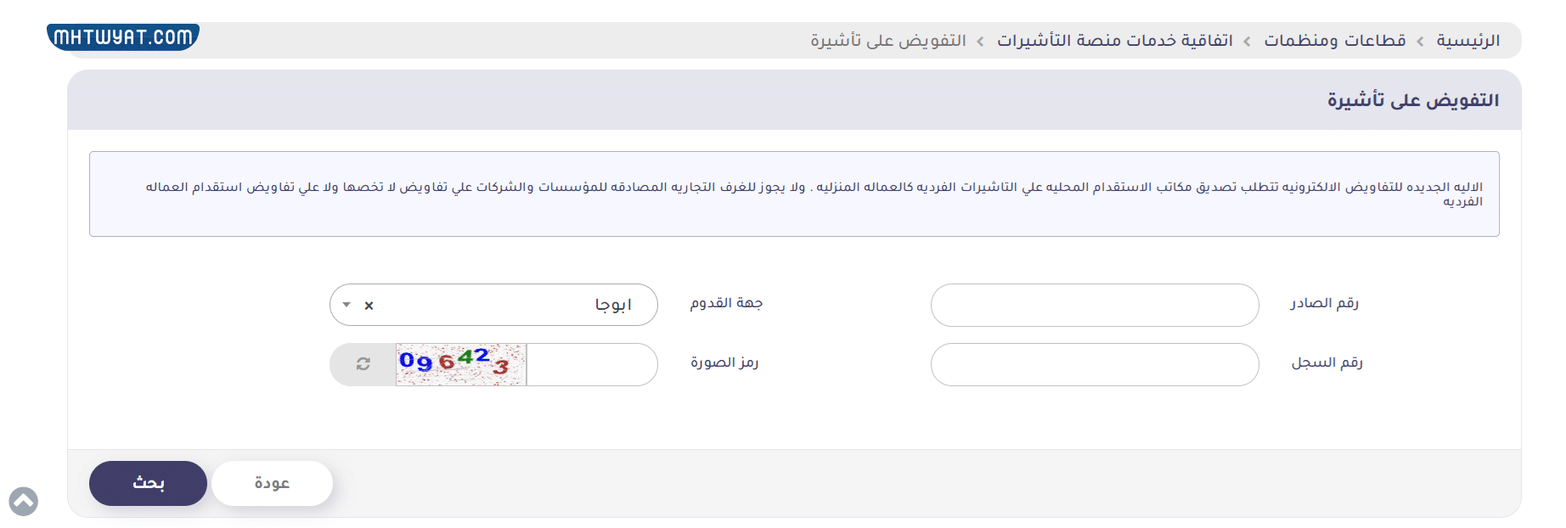Image resolution: width=1566 pixels, height=528 pixels.
Task: Open اتفاقية خدمات منصة التأشيرات breadcrumb
Action: click(1114, 41)
